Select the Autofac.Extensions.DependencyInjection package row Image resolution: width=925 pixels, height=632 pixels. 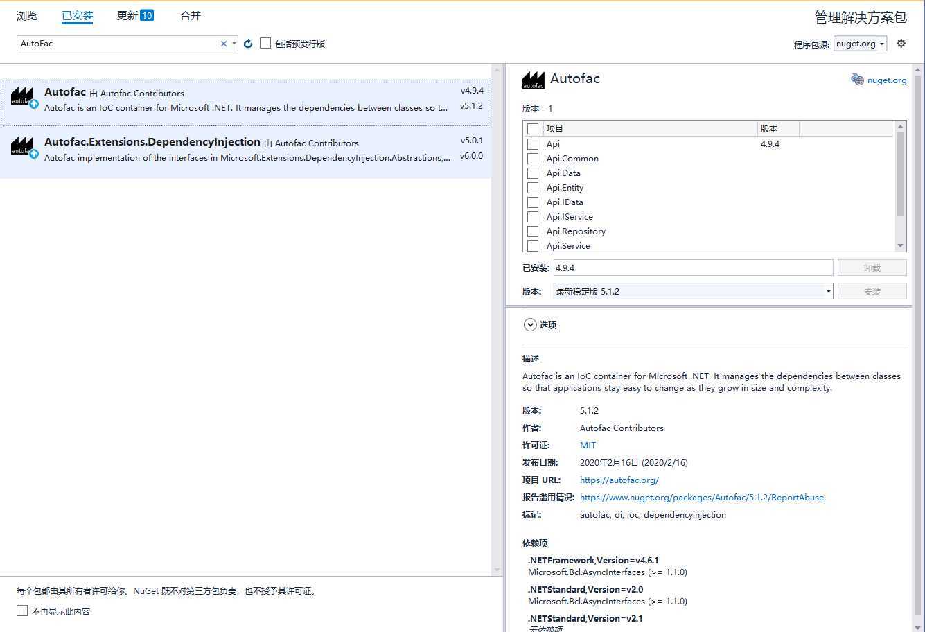[245, 153]
